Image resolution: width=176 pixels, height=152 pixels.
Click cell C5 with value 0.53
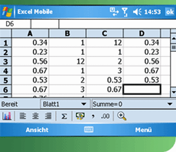coord(104,80)
